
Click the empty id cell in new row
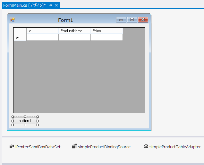point(42,37)
